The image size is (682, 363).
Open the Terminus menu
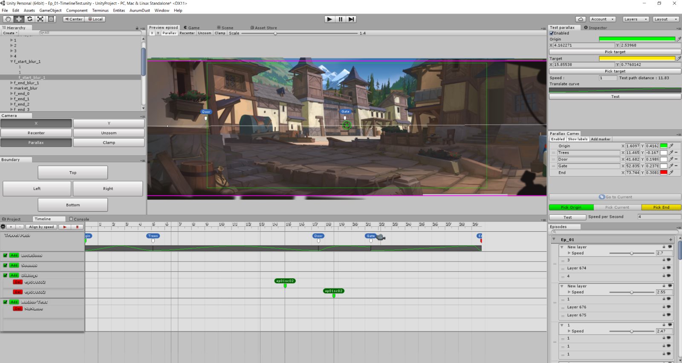point(100,11)
